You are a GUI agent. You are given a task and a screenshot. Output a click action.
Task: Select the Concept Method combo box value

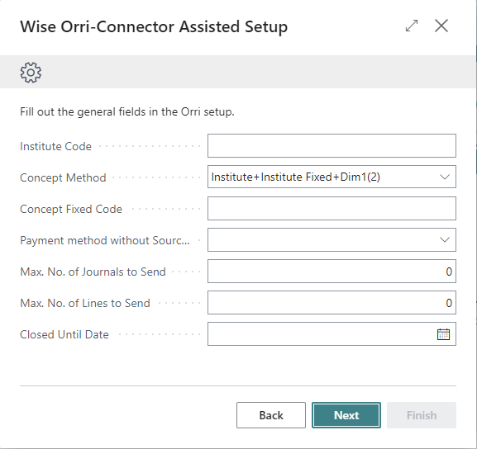[x=332, y=177]
